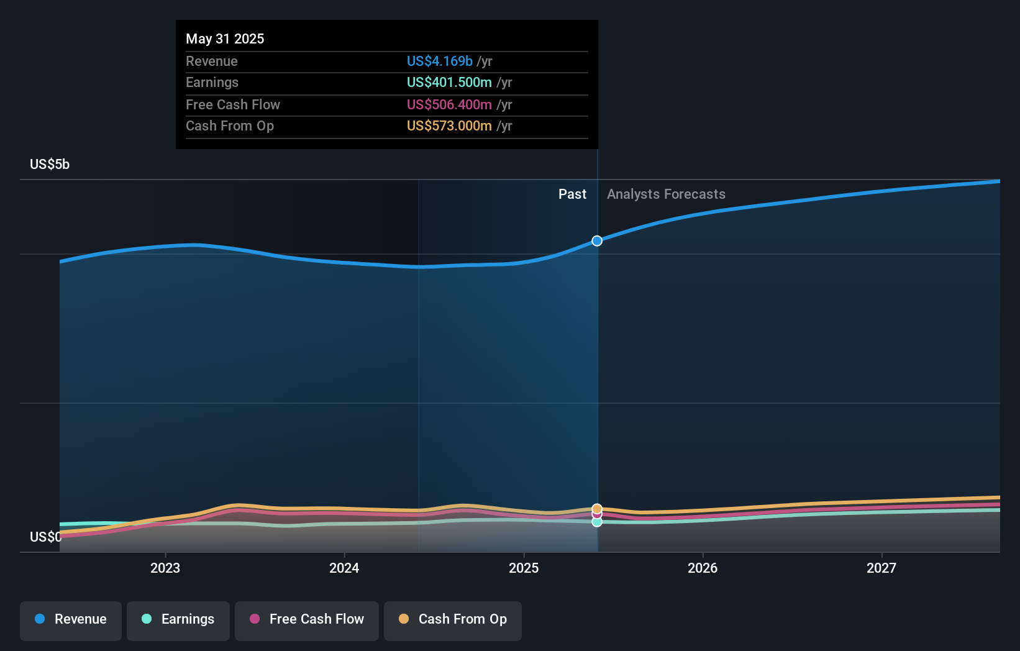Click the US$573.000m cash from op value
The image size is (1020, 651).
coord(449,125)
